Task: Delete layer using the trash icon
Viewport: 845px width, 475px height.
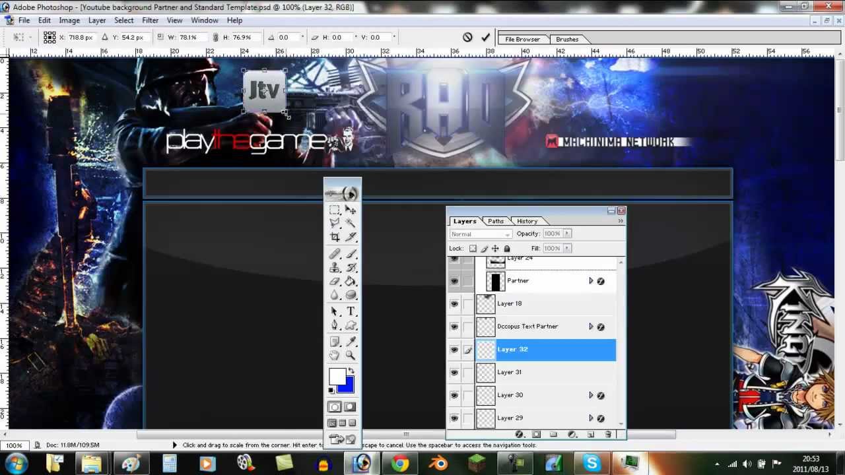Action: click(x=608, y=434)
